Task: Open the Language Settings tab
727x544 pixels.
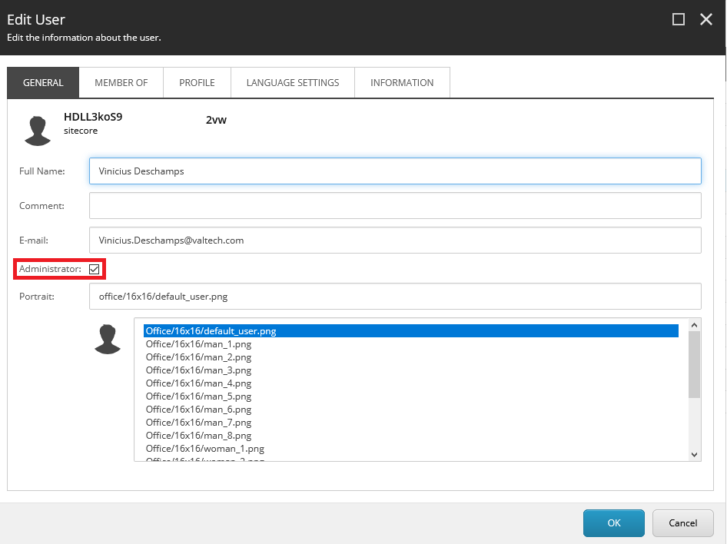Action: 293,82
